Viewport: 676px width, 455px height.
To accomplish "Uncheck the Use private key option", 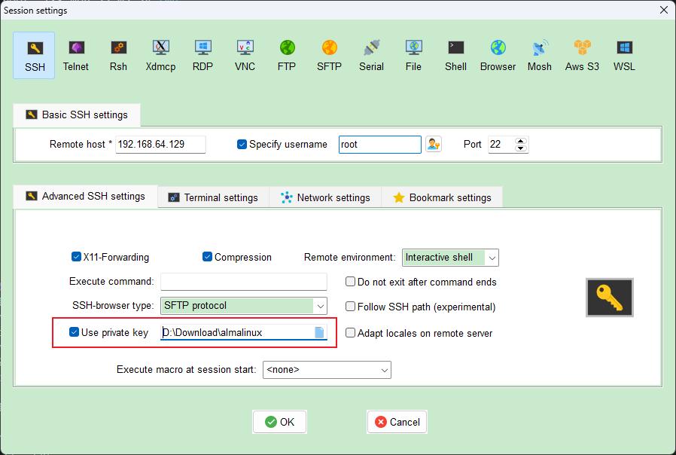I will pos(75,332).
